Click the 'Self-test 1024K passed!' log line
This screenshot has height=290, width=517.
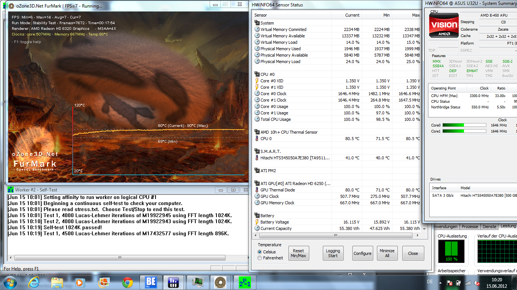click(55, 228)
